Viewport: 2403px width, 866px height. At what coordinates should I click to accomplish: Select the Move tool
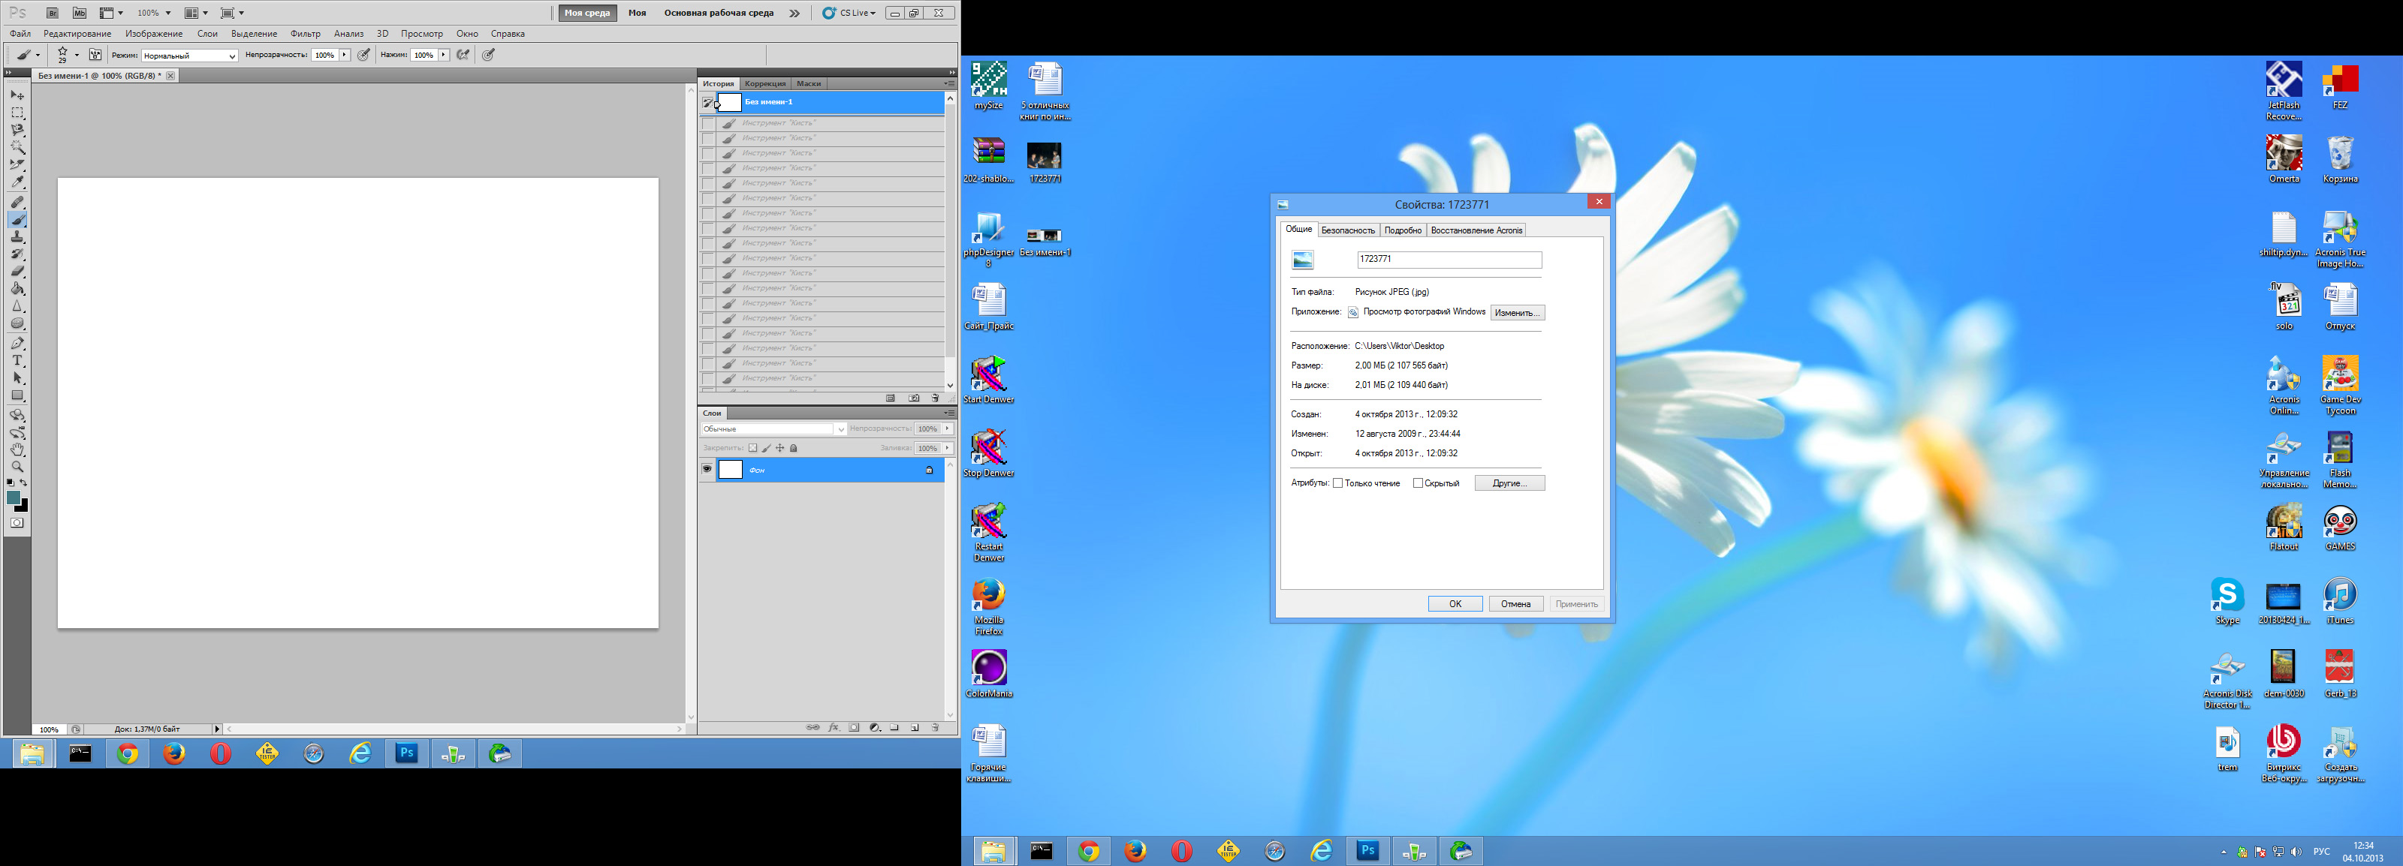tap(17, 95)
